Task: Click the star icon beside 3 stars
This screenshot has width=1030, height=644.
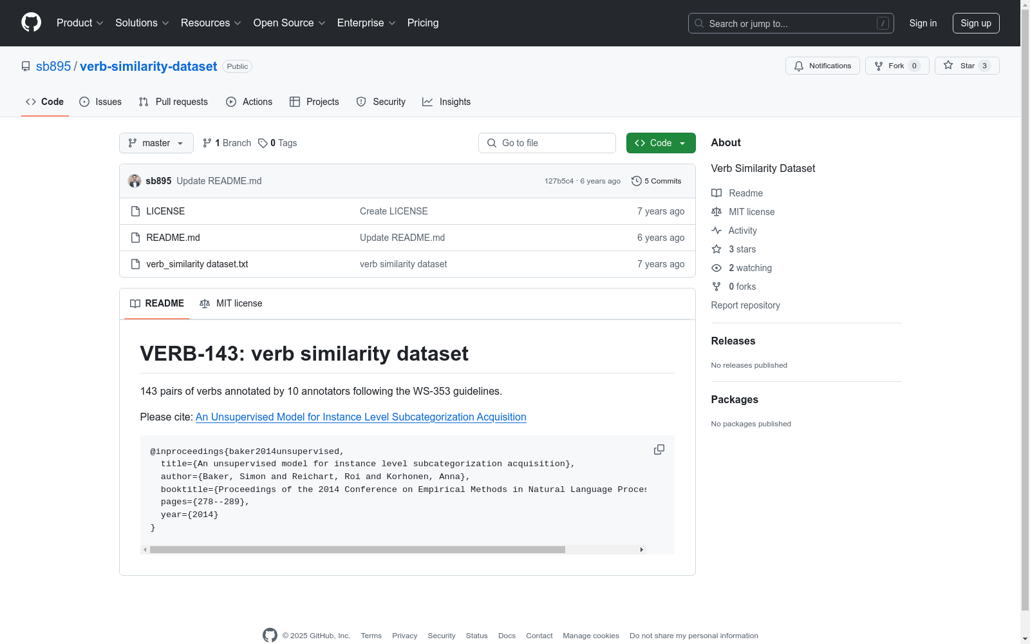Action: point(716,249)
